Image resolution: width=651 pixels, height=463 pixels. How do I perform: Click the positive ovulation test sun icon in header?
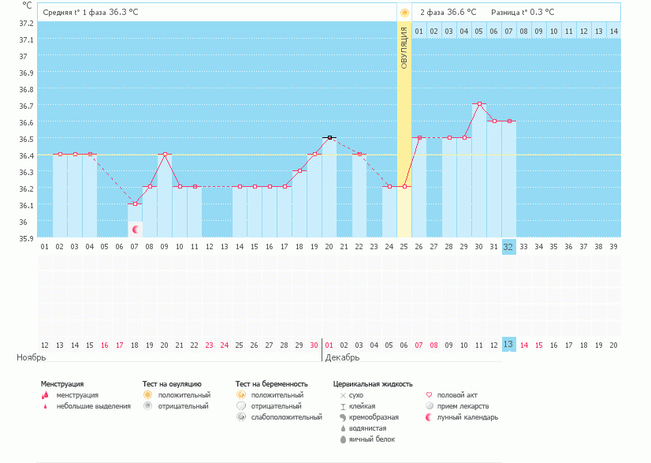pyautogui.click(x=404, y=13)
